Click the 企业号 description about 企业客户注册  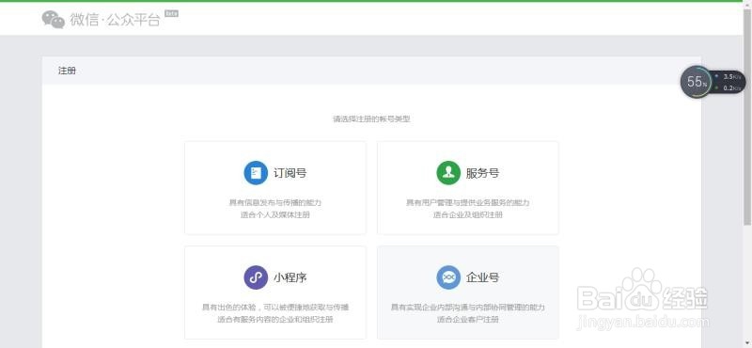tap(468, 319)
